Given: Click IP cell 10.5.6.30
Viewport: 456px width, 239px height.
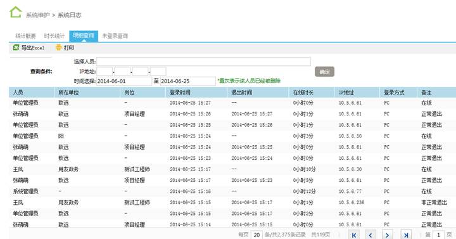Looking at the screenshot, I should tap(350, 169).
